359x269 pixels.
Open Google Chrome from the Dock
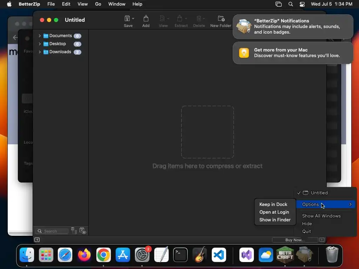(103, 255)
